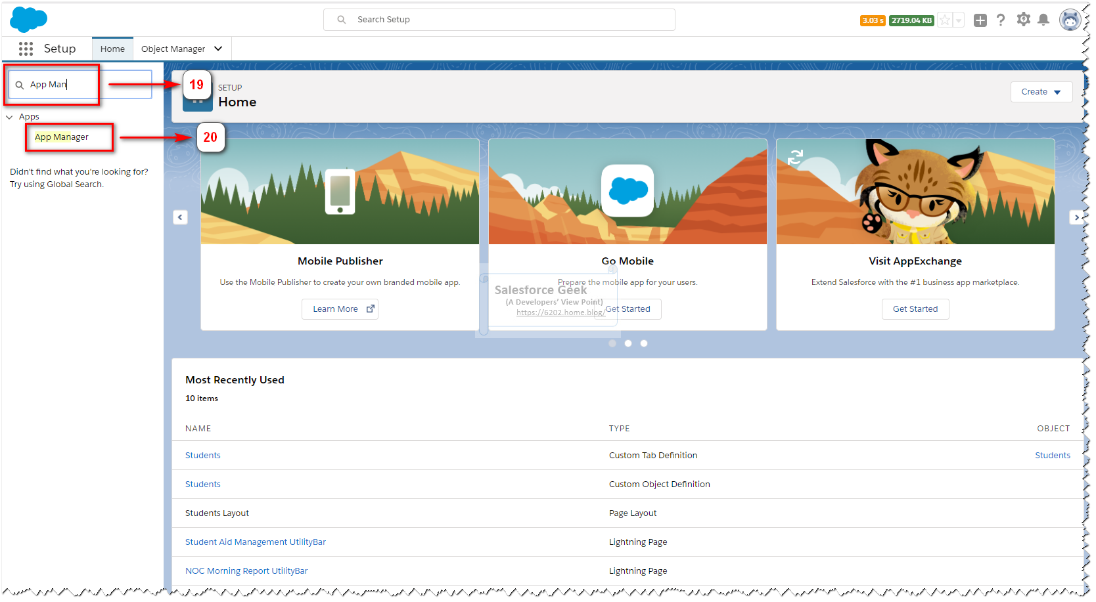
Task: Click the Help question mark icon
Action: tap(1001, 19)
